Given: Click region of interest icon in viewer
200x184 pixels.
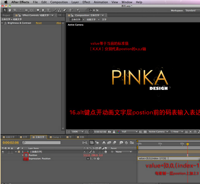Looking at the screenshot, I should 91,132.
